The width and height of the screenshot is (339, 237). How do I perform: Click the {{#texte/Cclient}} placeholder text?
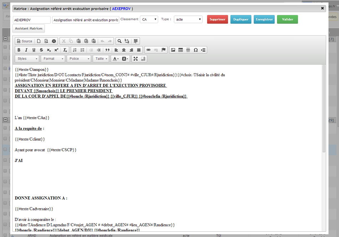point(30,139)
